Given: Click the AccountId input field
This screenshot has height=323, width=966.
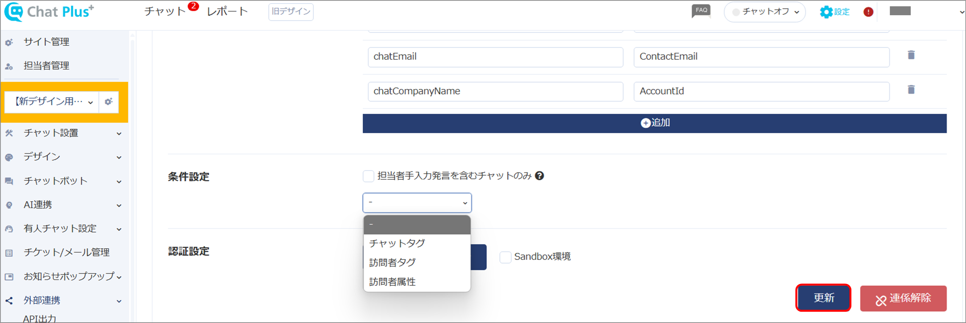Looking at the screenshot, I should click(x=761, y=92).
